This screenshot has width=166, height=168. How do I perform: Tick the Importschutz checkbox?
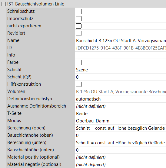click(79, 19)
